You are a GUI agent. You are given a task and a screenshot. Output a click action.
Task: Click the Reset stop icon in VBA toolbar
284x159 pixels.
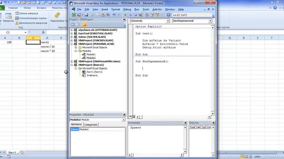(x=135, y=15)
